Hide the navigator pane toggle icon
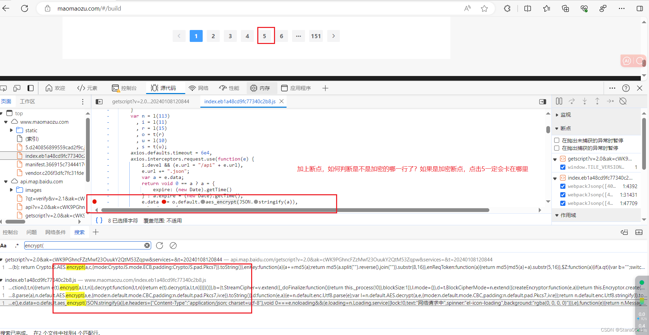The width and height of the screenshot is (649, 335). (99, 102)
